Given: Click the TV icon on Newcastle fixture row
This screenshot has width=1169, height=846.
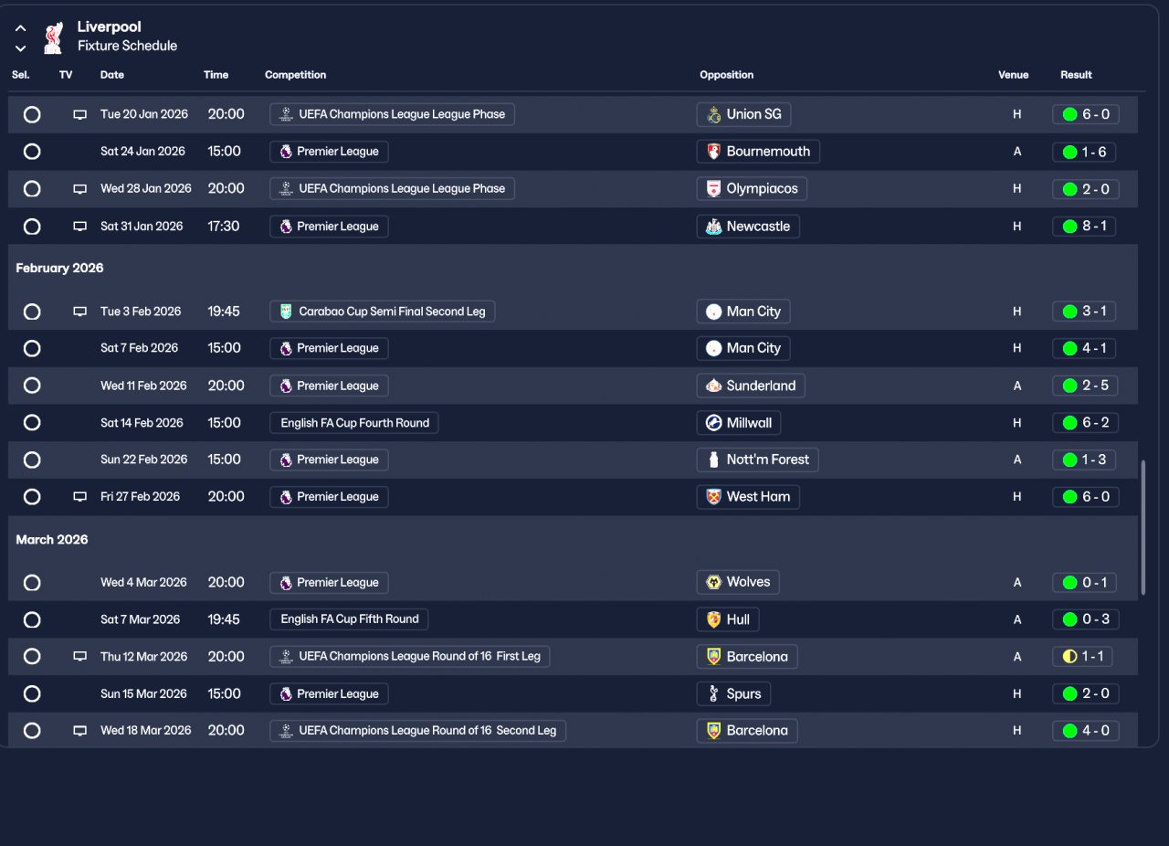Looking at the screenshot, I should pos(80,227).
